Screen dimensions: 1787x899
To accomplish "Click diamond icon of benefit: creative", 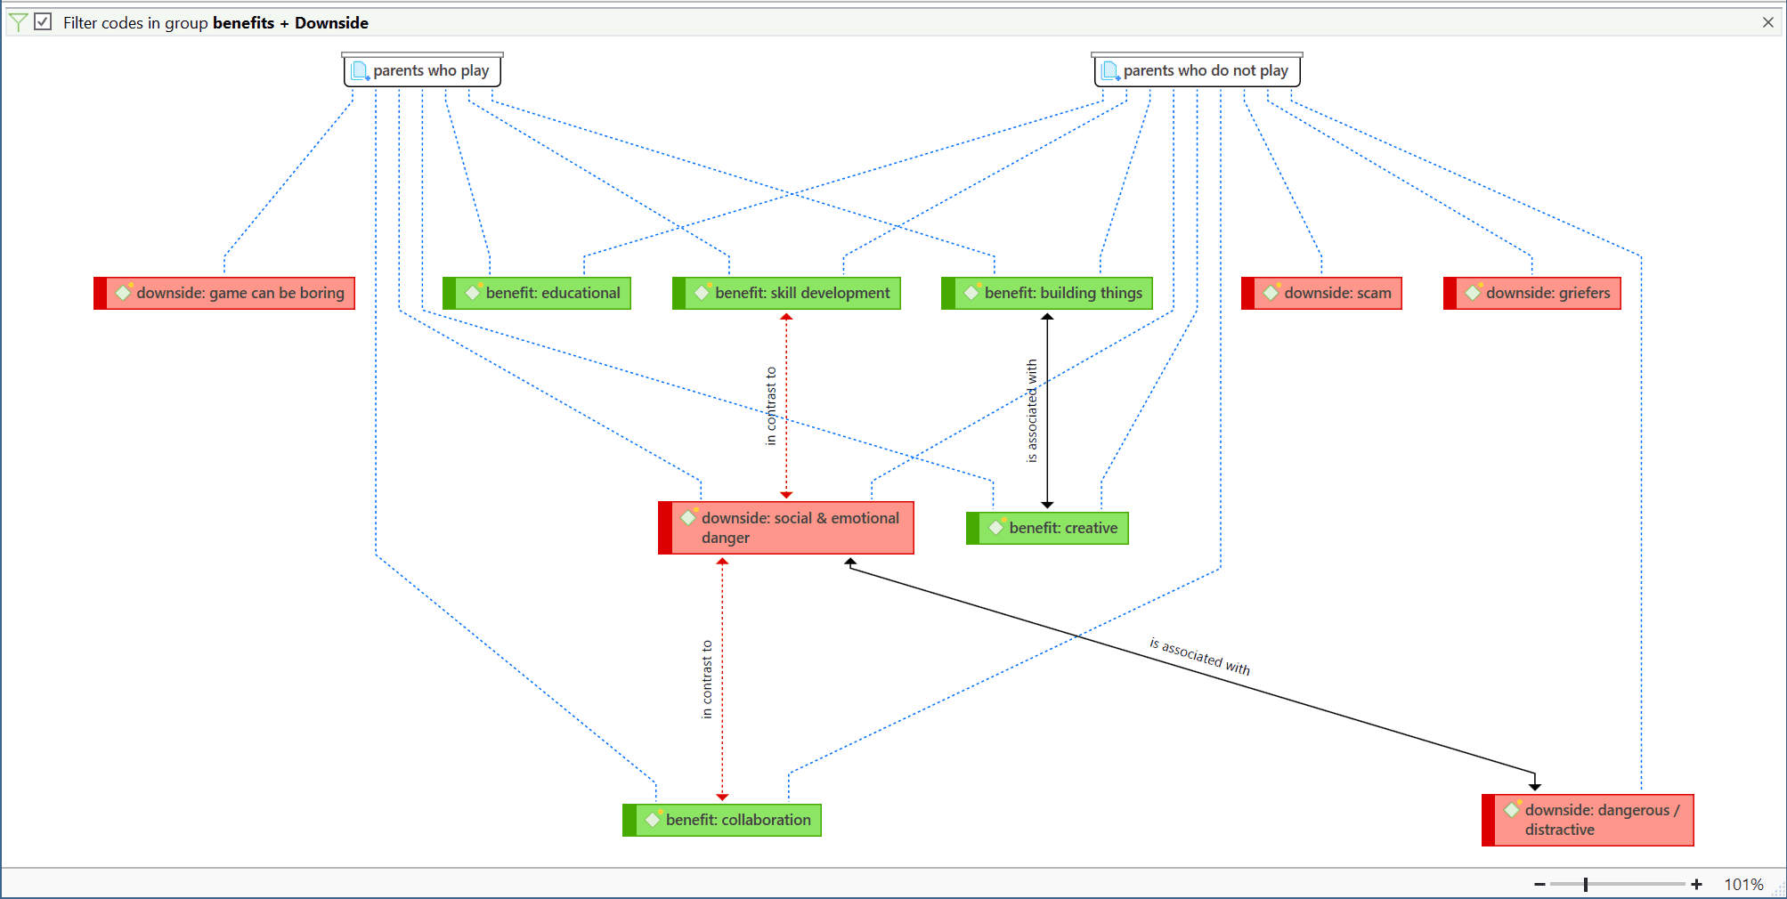I will [996, 527].
